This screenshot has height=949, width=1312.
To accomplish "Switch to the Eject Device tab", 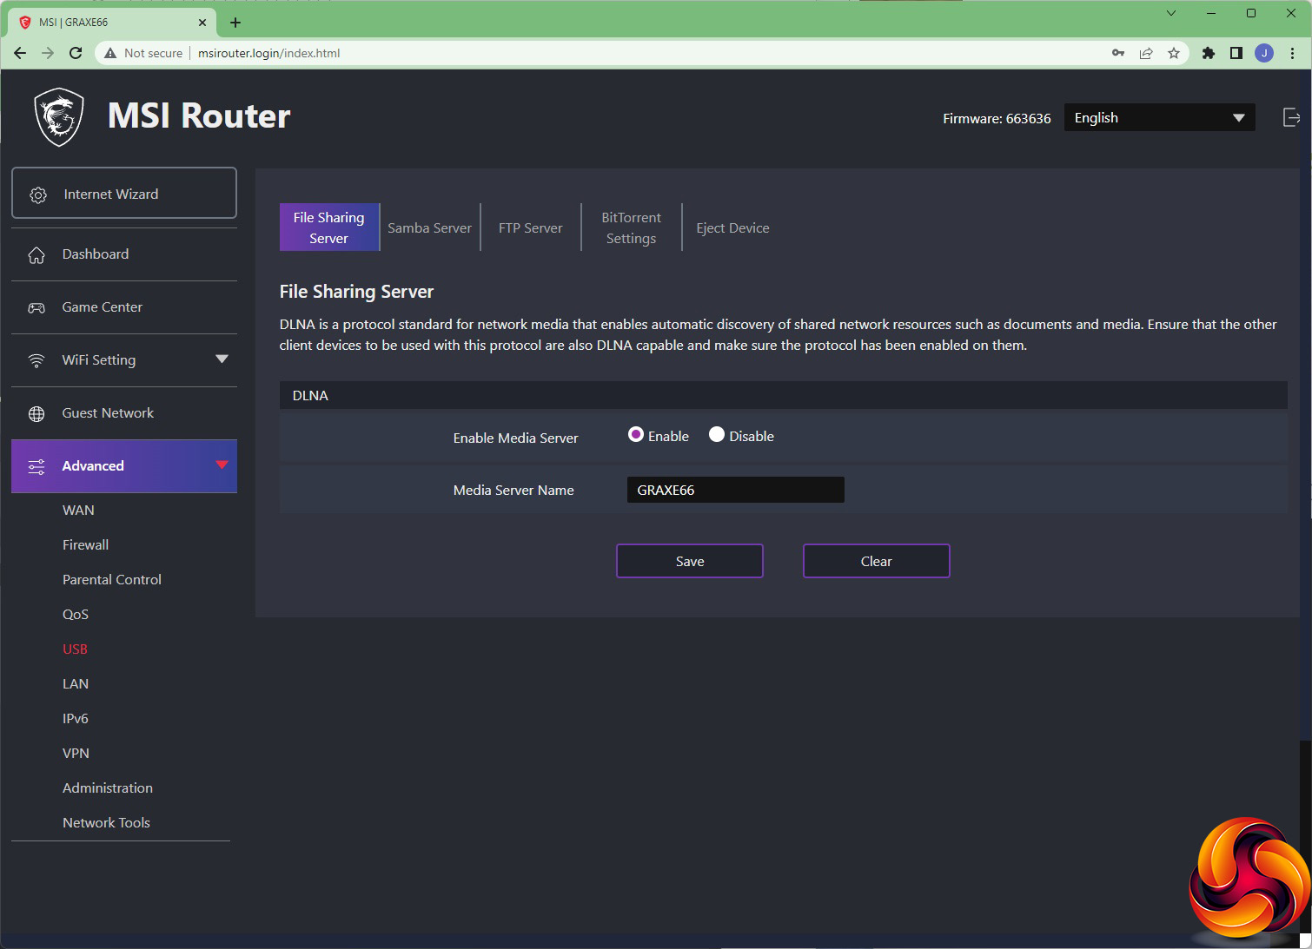I will pos(732,227).
